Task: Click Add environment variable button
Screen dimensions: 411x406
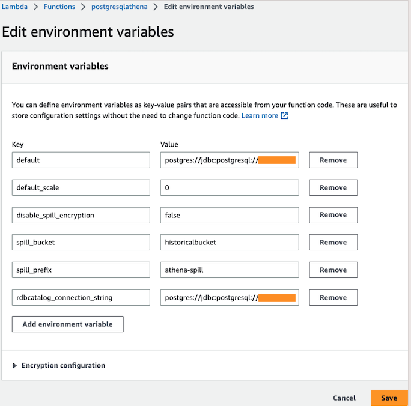Action: pos(67,324)
